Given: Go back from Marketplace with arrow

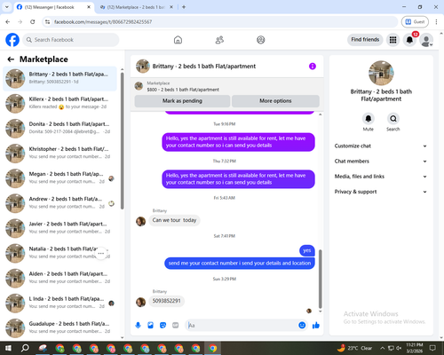Looking at the screenshot, I should point(11,59).
